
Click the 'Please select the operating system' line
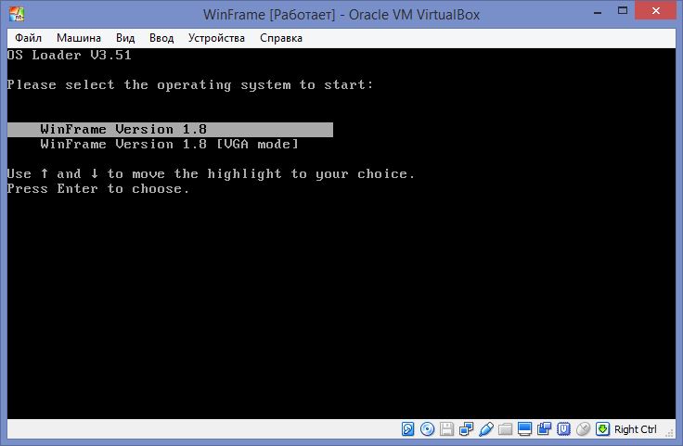(190, 85)
